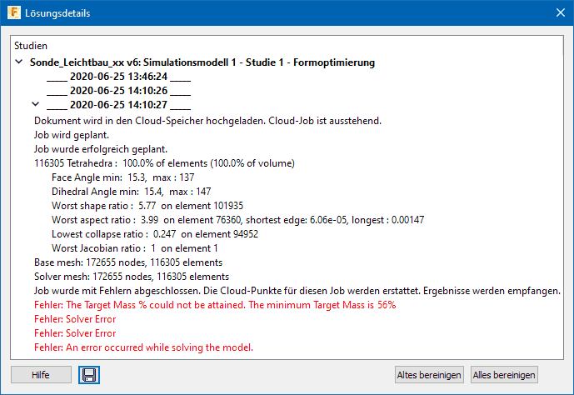The width and height of the screenshot is (574, 395).
Task: Click the Fusion 360 icon in title bar
Action: [x=14, y=14]
